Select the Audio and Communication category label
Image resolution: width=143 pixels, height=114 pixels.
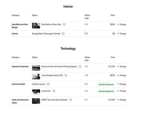click(21, 101)
